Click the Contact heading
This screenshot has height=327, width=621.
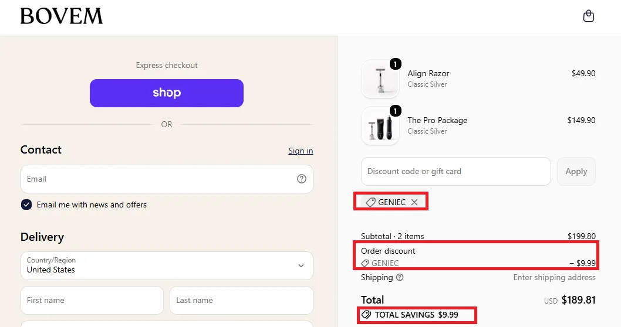tap(41, 149)
